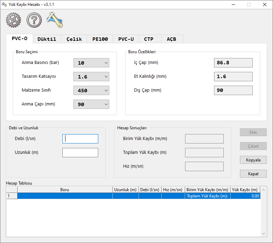Switch to the PVC-U tab
The height and width of the screenshot is (243, 273).
click(126, 39)
